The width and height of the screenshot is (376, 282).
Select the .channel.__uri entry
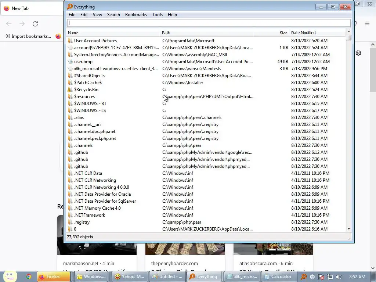[x=87, y=124]
